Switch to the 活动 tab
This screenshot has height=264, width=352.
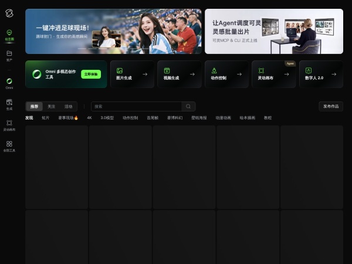pos(68,106)
